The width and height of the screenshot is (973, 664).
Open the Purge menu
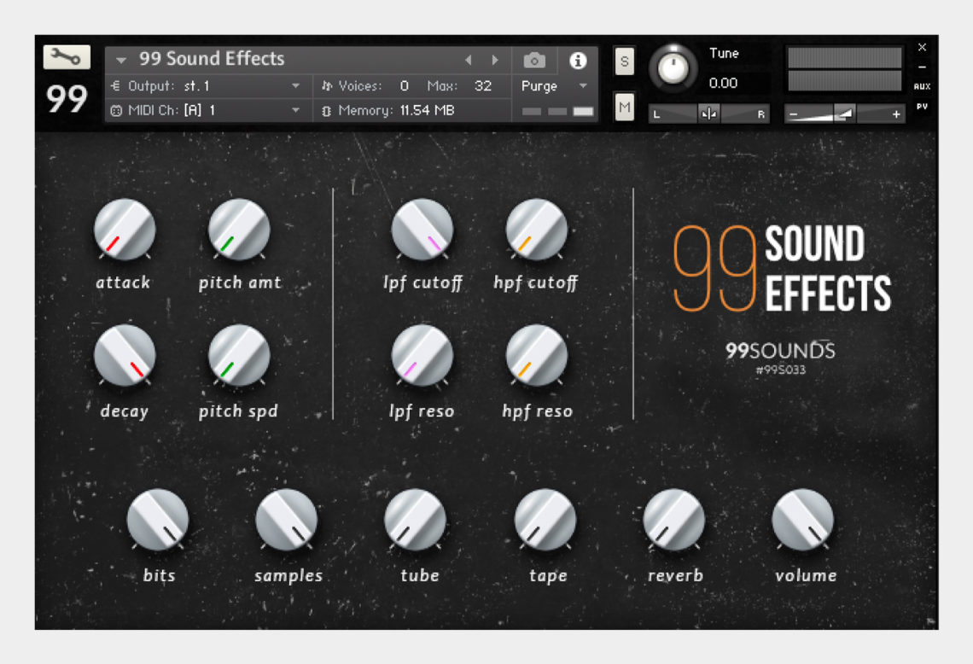tap(540, 86)
